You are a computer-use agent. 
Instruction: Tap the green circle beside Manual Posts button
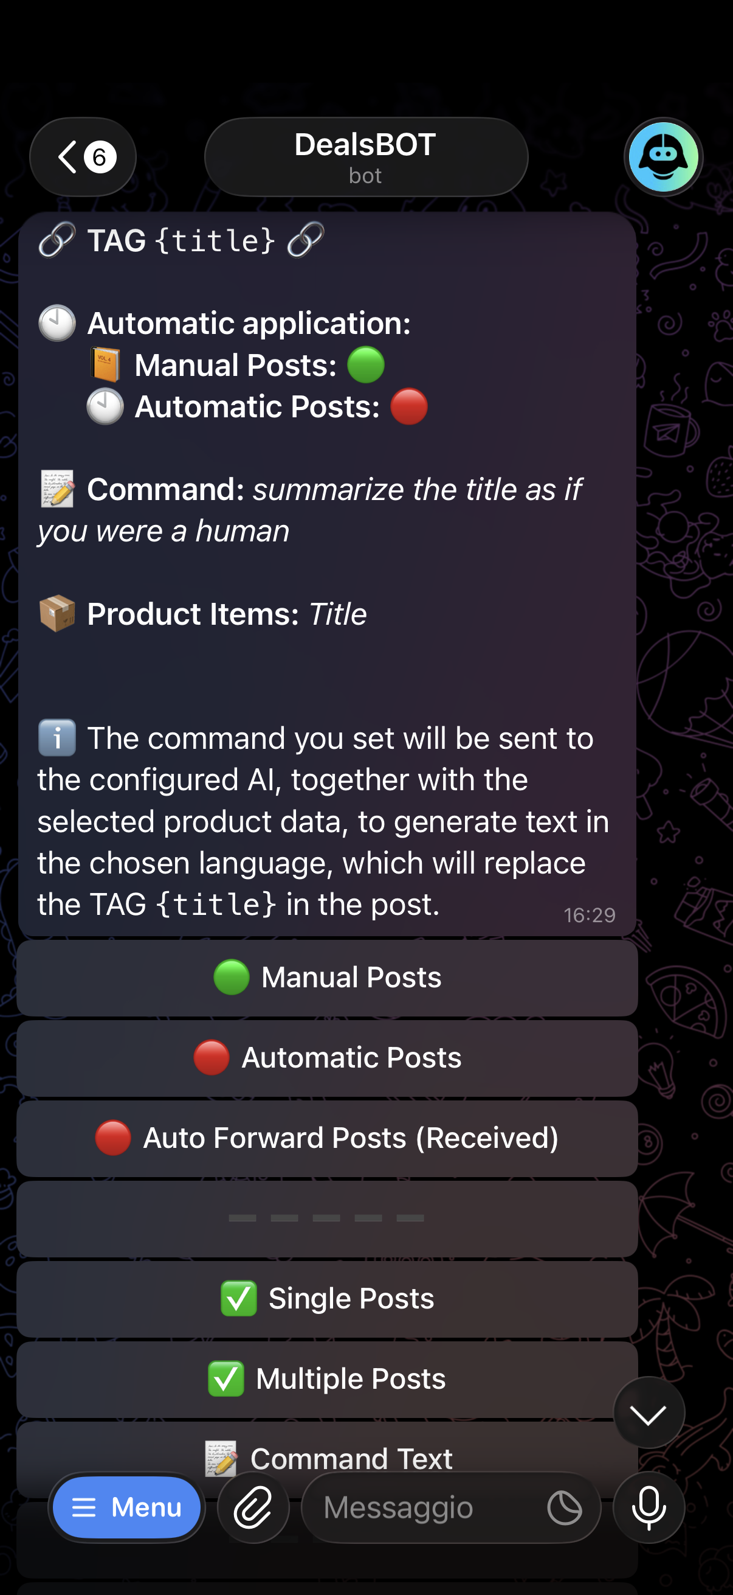click(232, 977)
